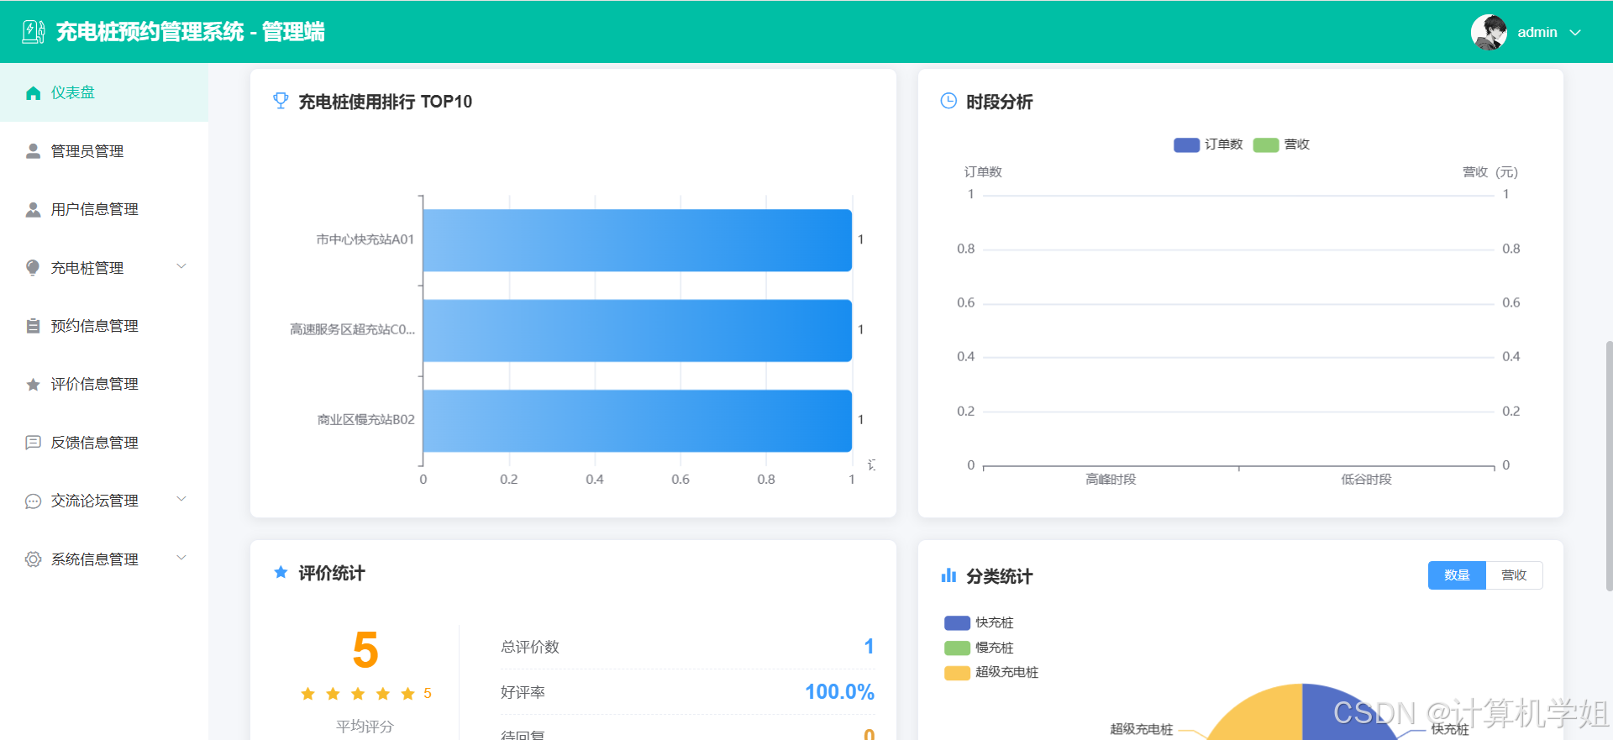Screen dimensions: 1613x740
Task: Click the 总评价数 label
Action: pos(530,647)
